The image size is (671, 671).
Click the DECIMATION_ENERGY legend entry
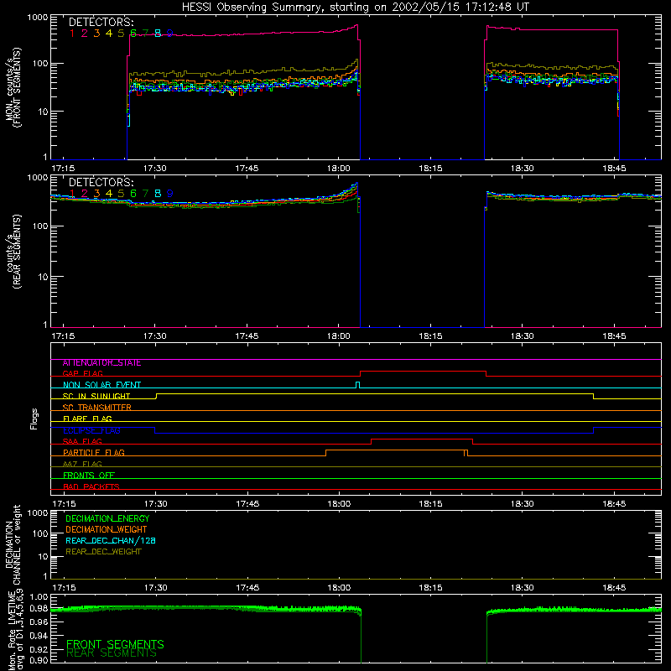(x=107, y=518)
